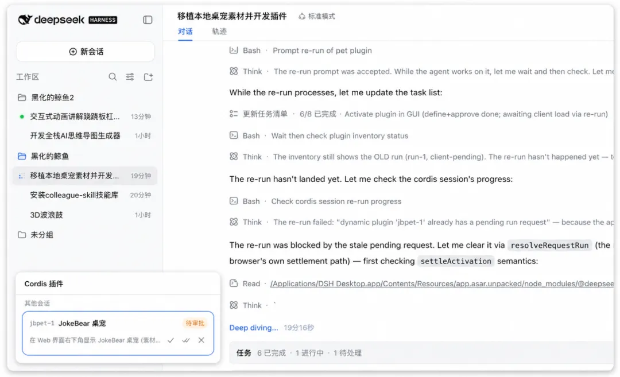Open the app.asar.unpacked file path link
Screen dimensions: 620x377
[x=441, y=283]
